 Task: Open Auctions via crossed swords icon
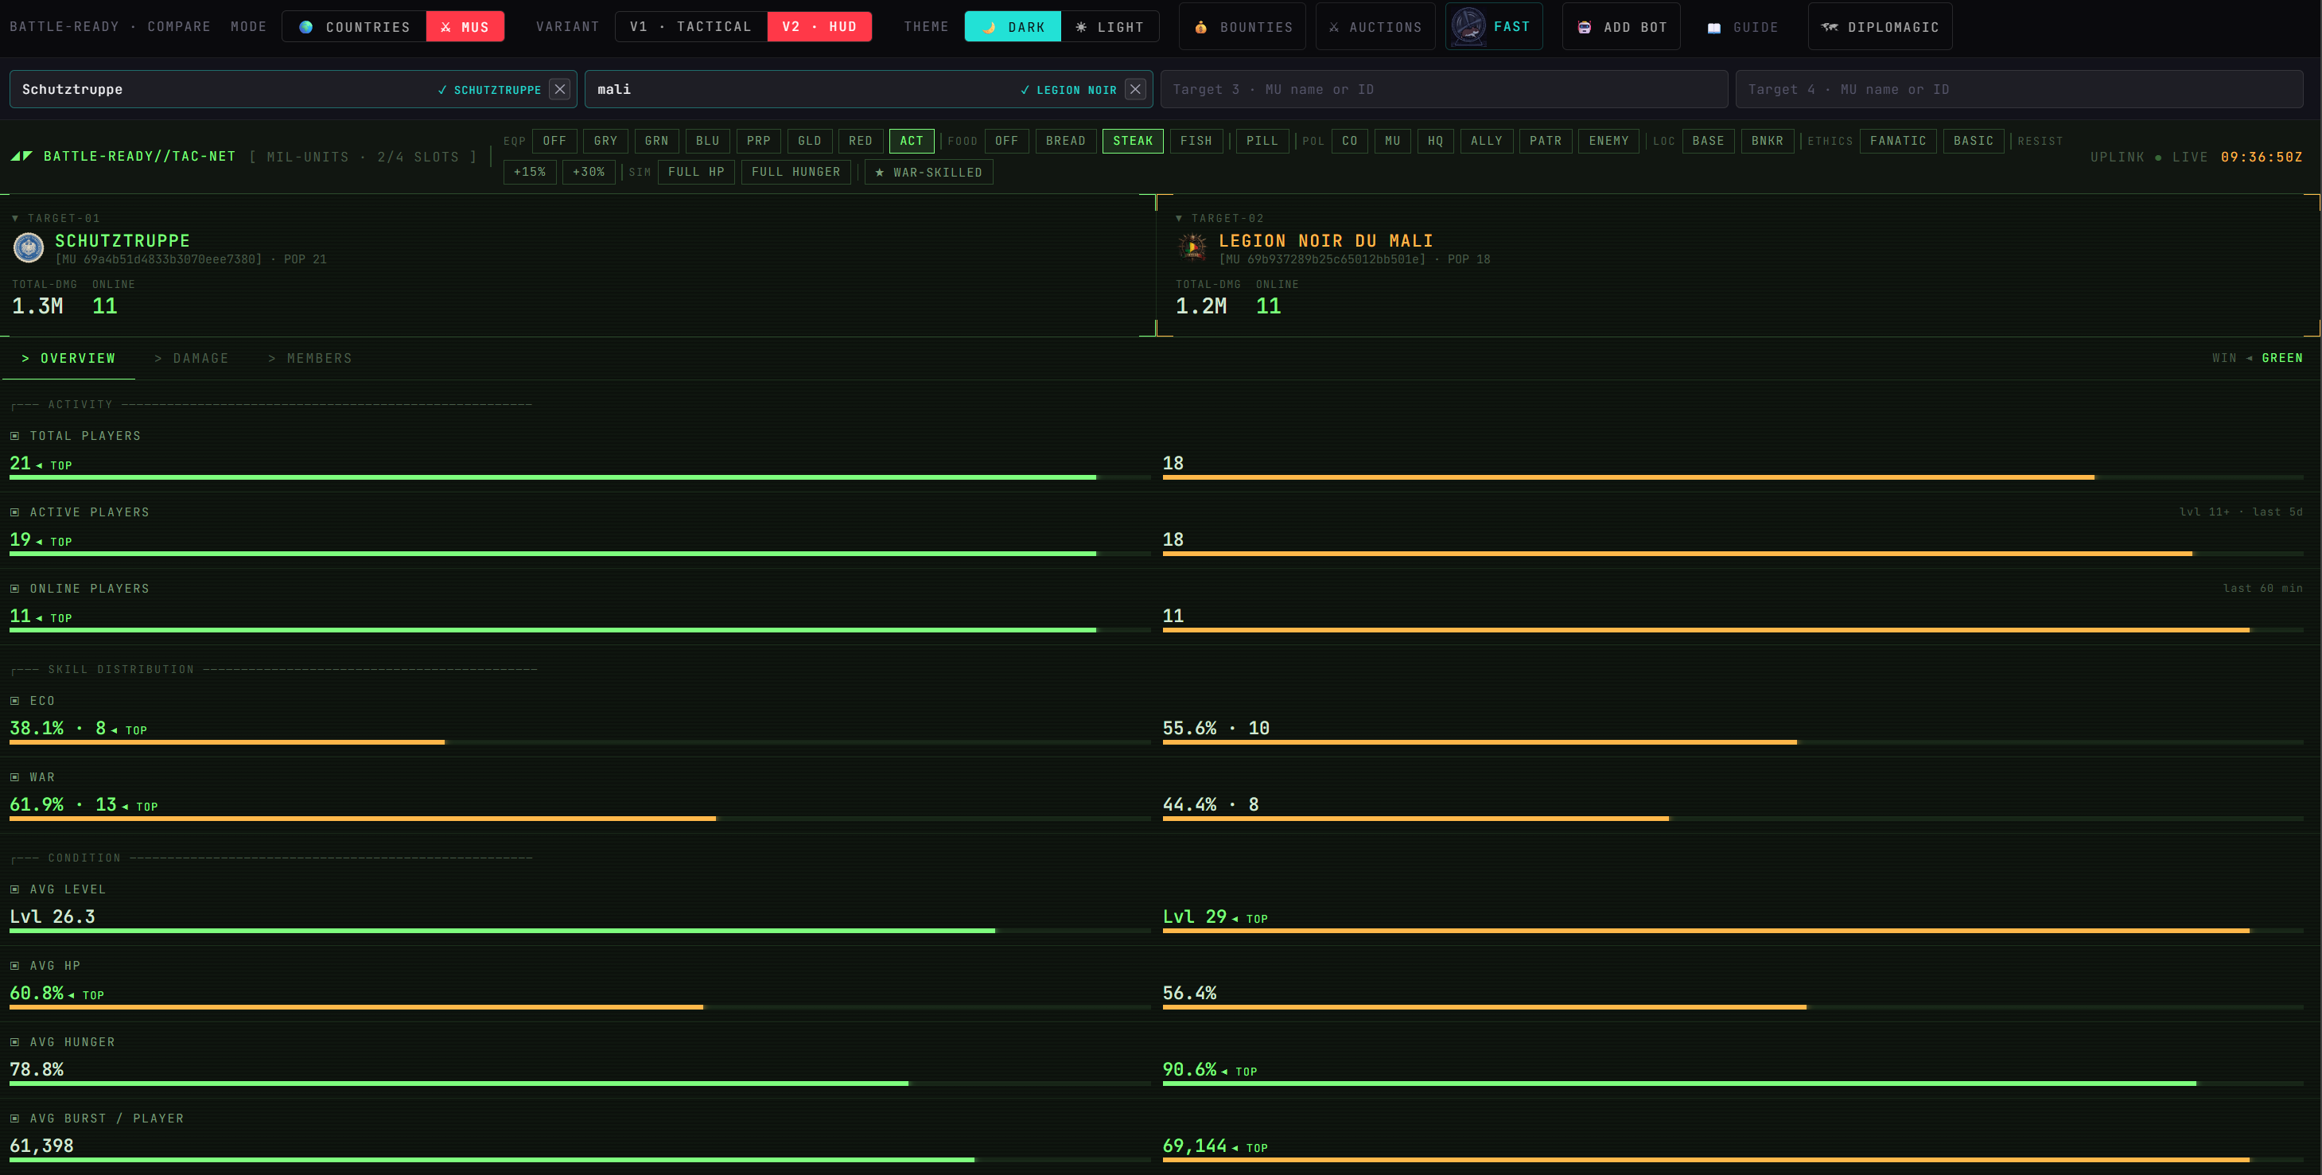(x=1333, y=27)
